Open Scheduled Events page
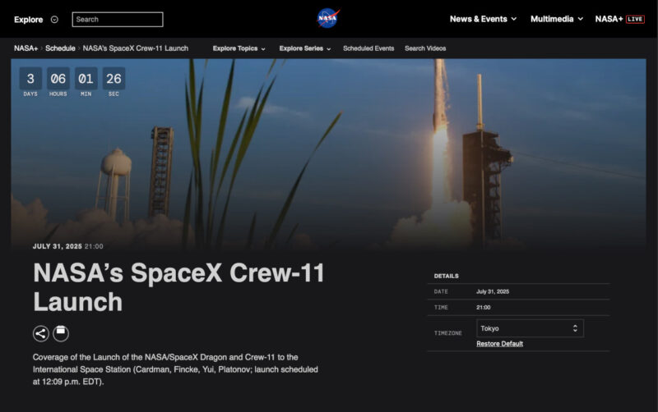658x412 pixels. 368,48
